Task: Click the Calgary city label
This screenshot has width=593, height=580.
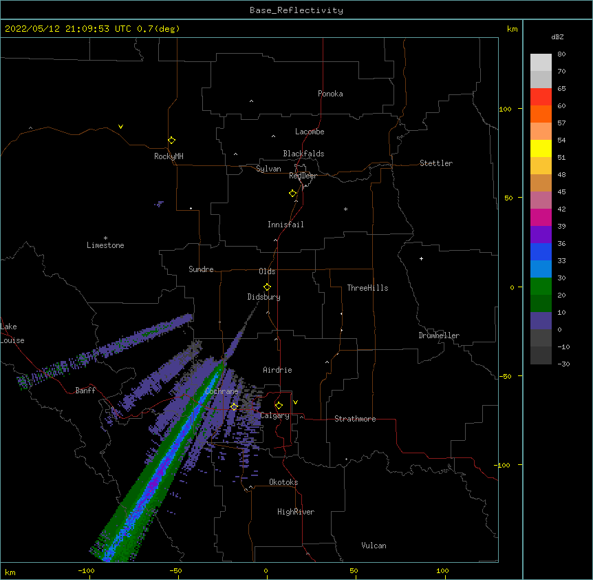Action: click(x=275, y=415)
